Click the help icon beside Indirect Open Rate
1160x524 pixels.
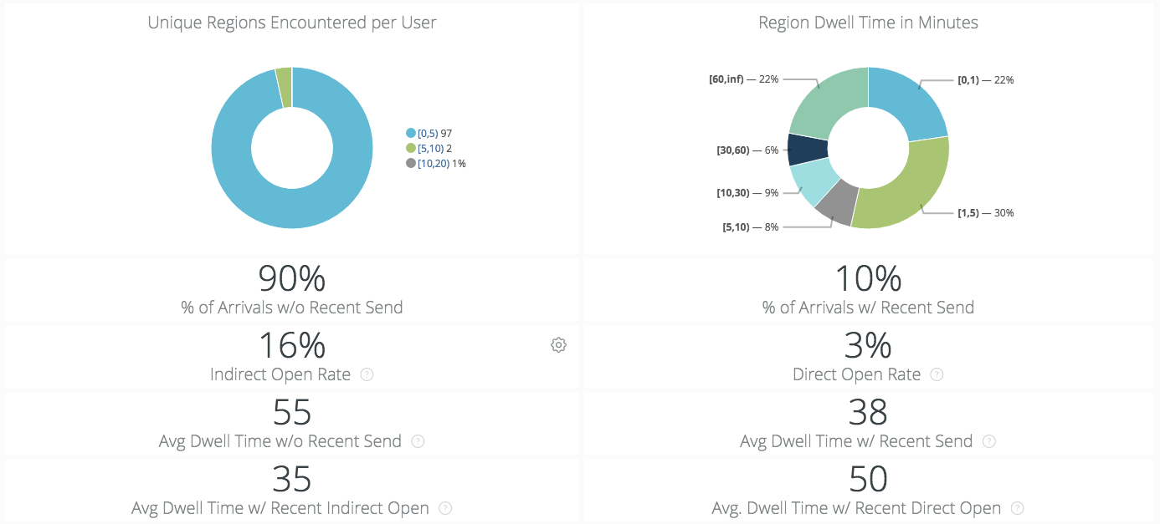click(367, 374)
